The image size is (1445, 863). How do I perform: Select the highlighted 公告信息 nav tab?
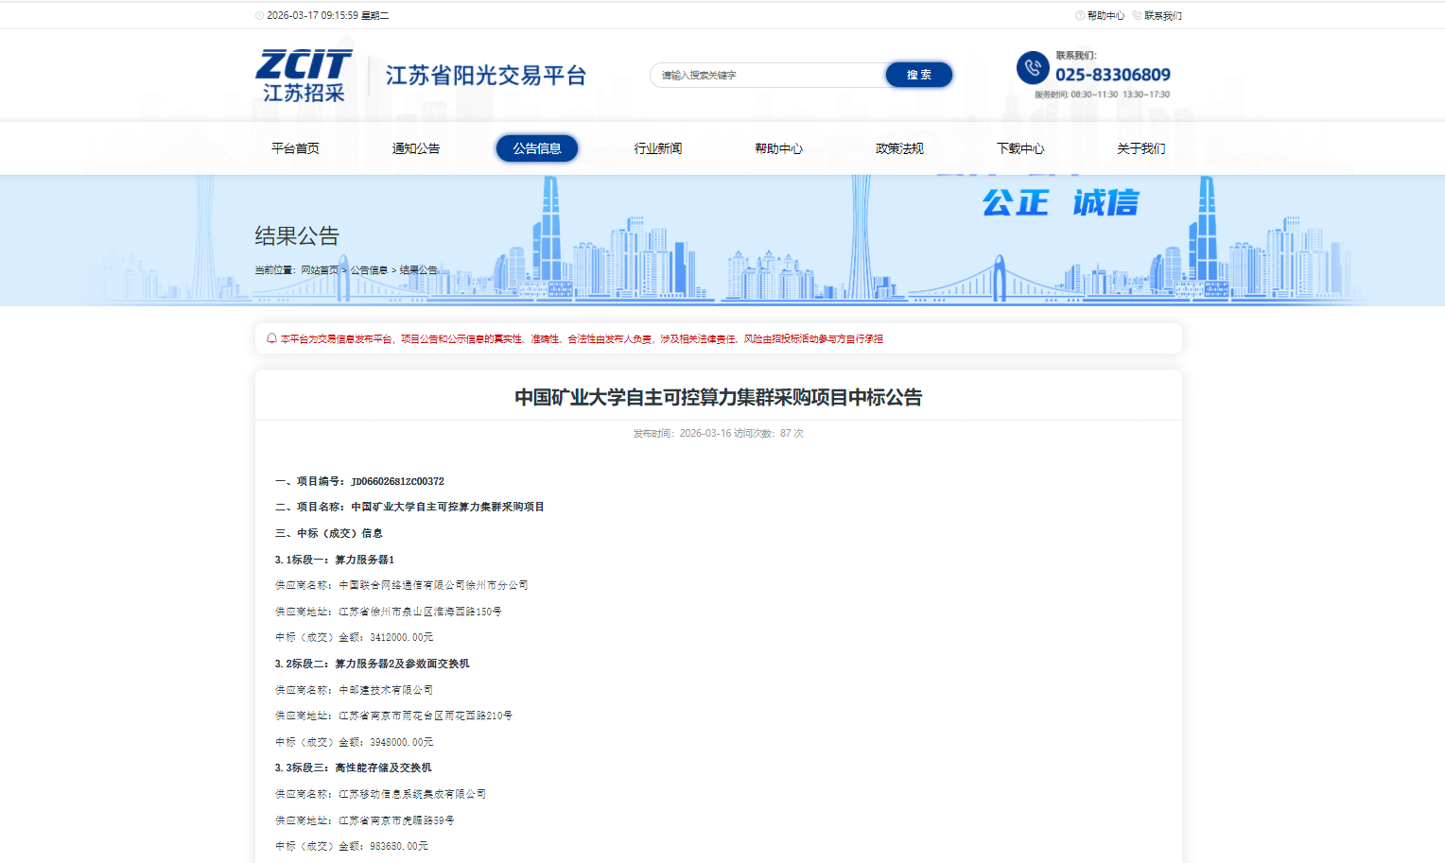click(537, 148)
